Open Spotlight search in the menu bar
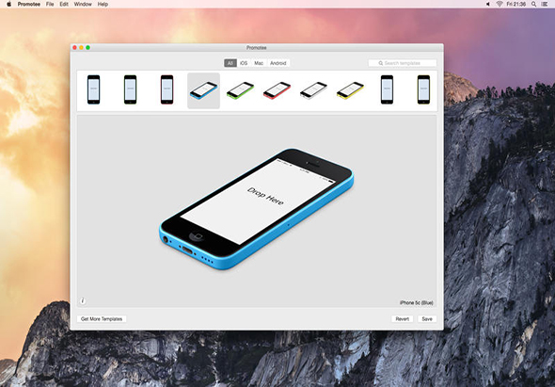The image size is (555, 387). [533, 5]
